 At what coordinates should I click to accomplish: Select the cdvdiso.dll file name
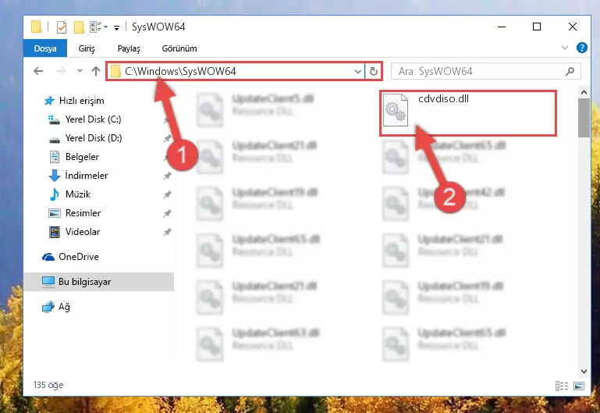tap(443, 98)
